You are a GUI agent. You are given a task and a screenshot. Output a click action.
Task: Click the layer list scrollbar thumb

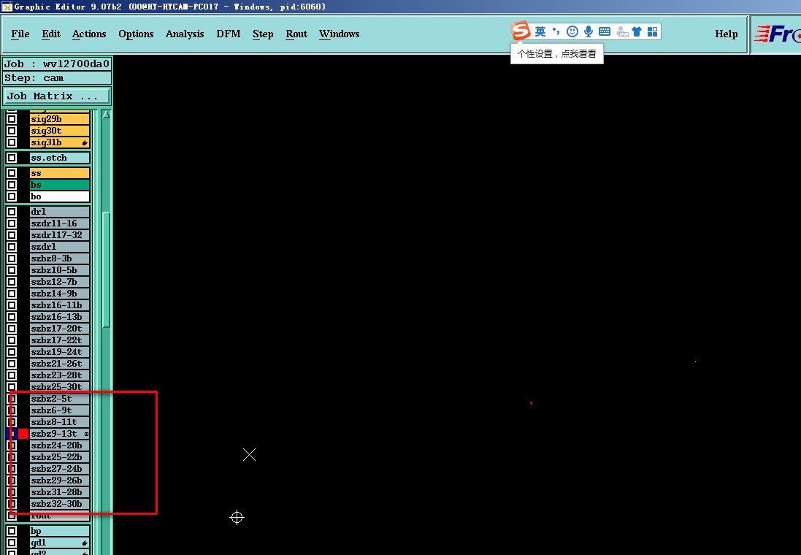[x=107, y=269]
